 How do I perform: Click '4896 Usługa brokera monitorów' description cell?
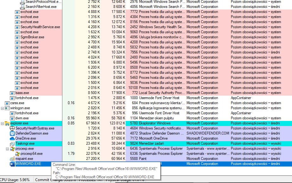[x=157, y=37]
